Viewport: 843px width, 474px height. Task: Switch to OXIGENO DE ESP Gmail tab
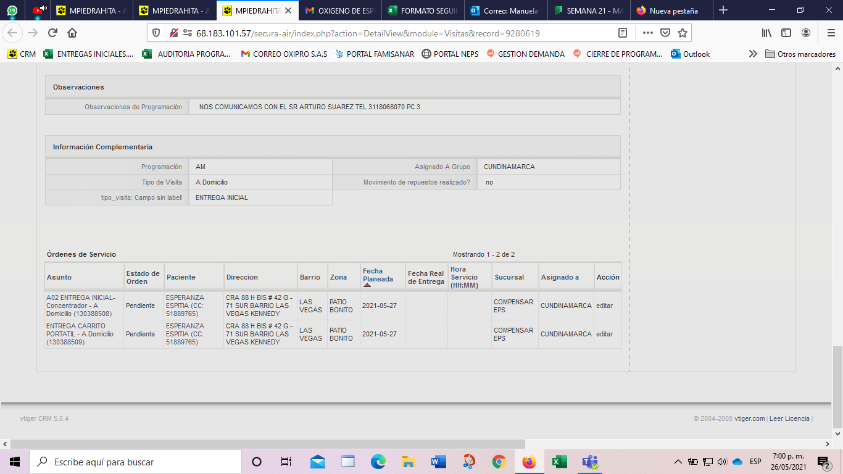tap(341, 10)
